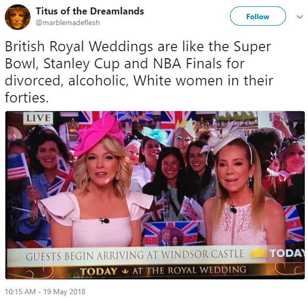Click the tweet text about British Royal Weddings
308x298 pixels.
point(139,72)
